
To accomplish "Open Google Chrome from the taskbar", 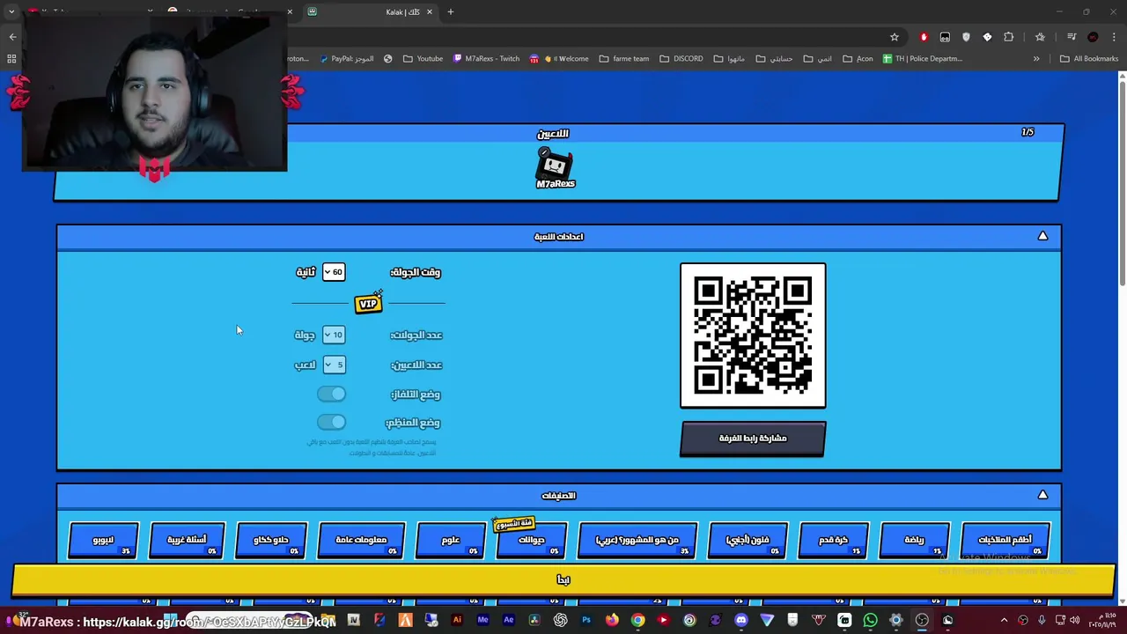I will [637, 620].
